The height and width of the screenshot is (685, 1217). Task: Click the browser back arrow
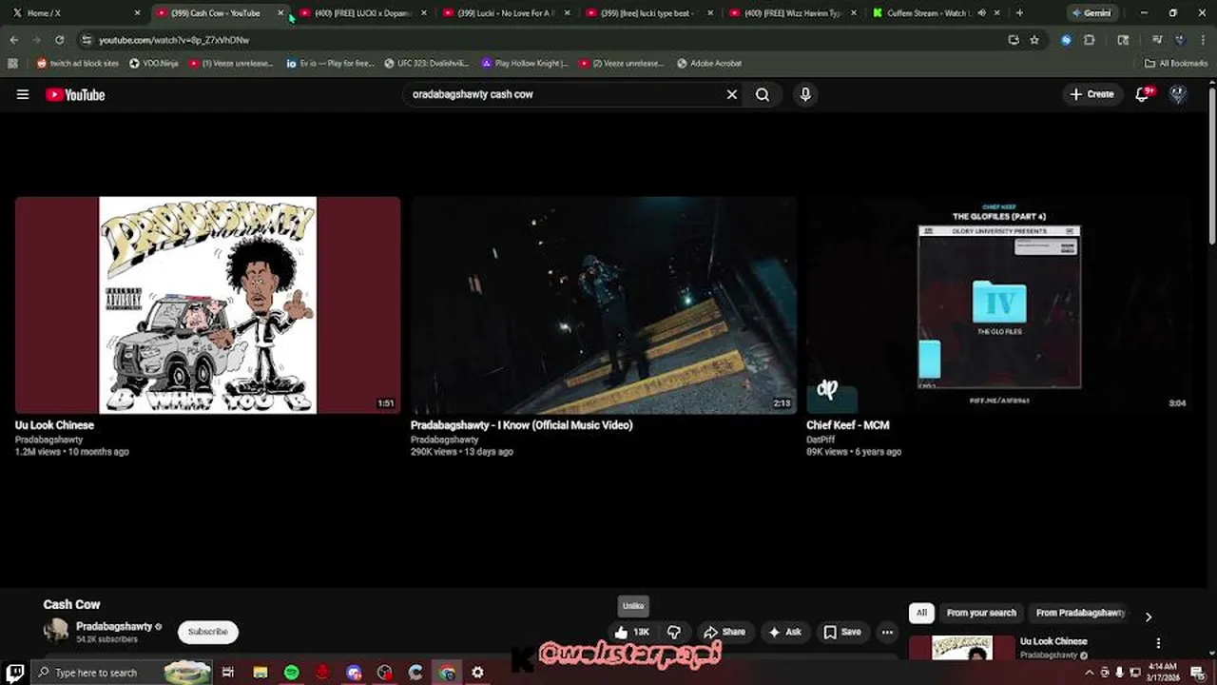click(13, 40)
